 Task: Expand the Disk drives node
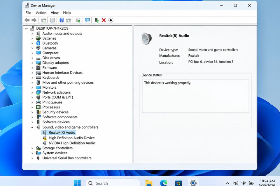pyautogui.click(x=32, y=58)
